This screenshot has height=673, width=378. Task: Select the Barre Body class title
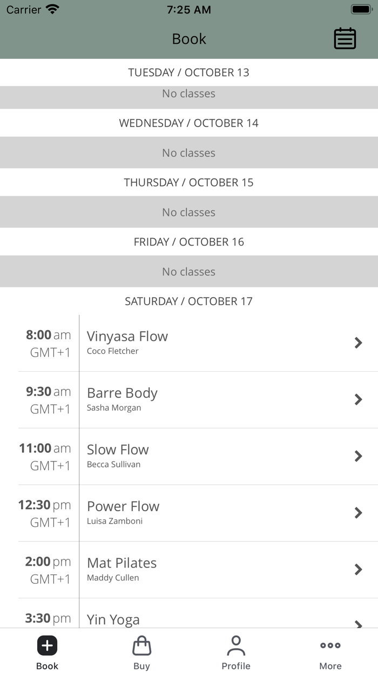point(122,393)
